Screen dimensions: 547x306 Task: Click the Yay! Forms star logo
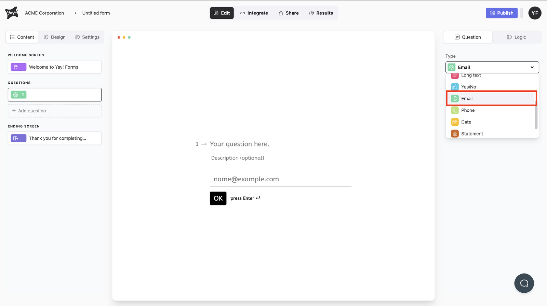point(12,13)
